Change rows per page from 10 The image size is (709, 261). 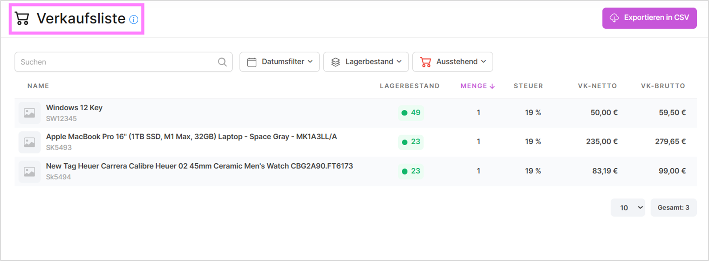tap(628, 208)
